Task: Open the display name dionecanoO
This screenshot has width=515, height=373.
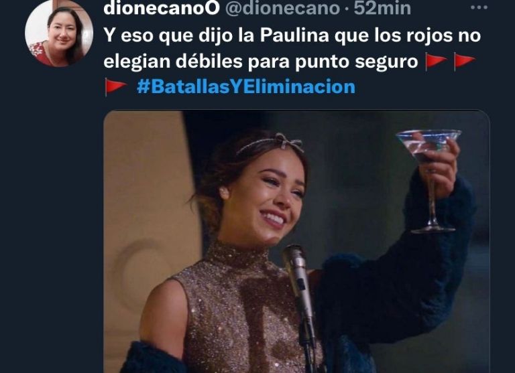Action: (161, 8)
